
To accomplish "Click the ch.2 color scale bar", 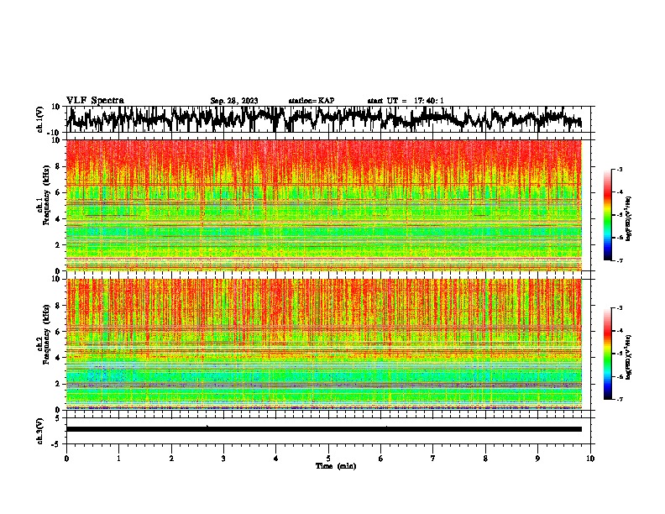I will coord(607,354).
